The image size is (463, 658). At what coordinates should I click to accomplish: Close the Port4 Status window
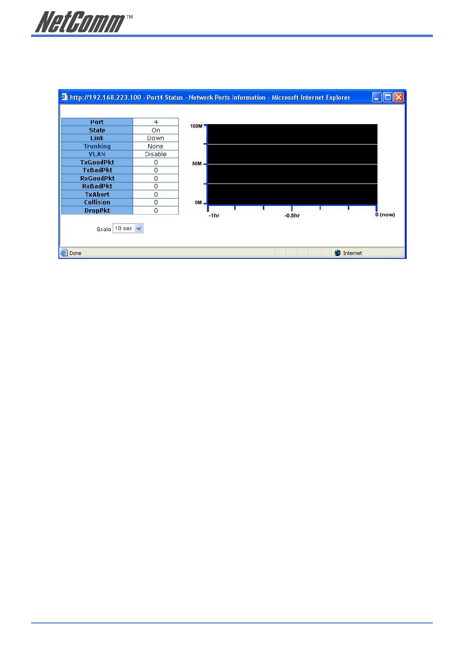(x=398, y=97)
